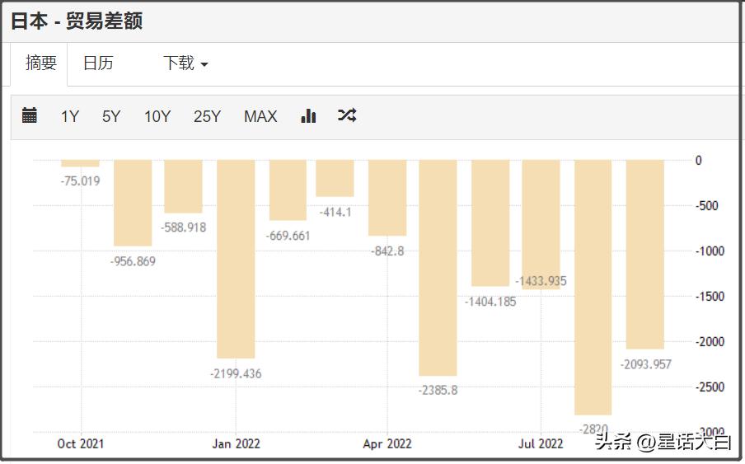This screenshot has width=745, height=464.
Task: Switch to the 摘要 tab
Action: click(x=41, y=63)
